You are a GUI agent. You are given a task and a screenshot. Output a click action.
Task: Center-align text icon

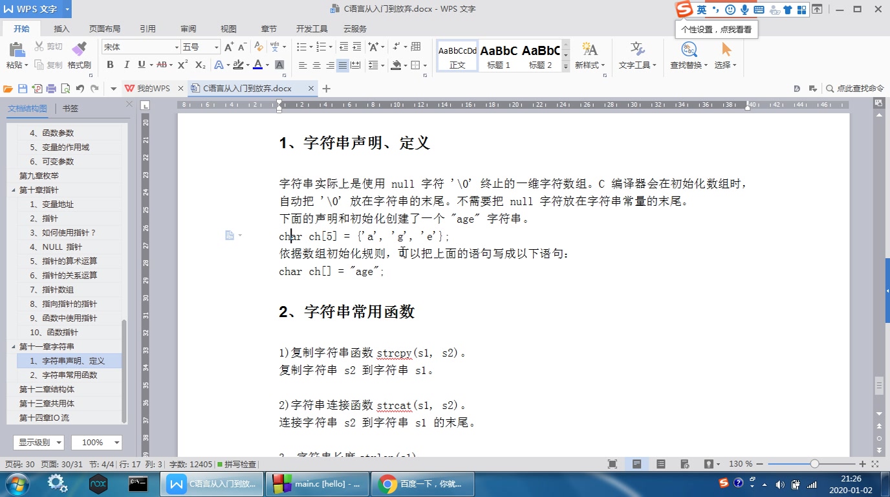(316, 65)
